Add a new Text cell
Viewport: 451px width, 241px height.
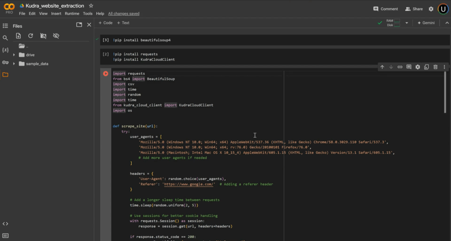[x=123, y=23]
